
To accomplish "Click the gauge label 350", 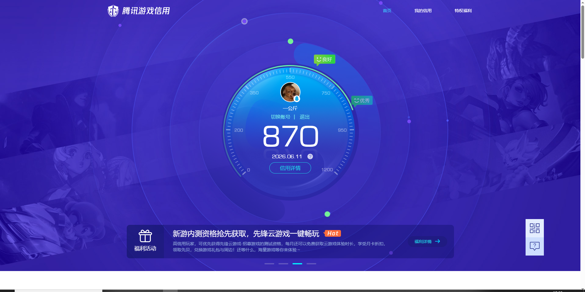I will 254,93.
